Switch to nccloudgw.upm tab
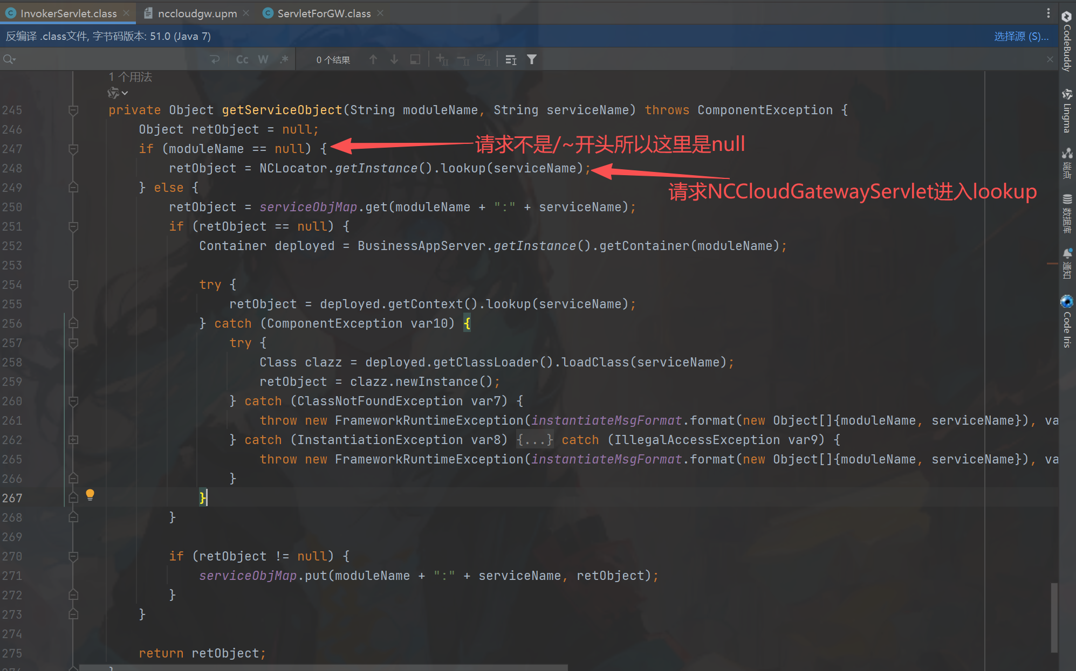 click(197, 13)
